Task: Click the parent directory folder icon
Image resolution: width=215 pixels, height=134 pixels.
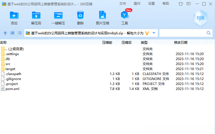Action: [3, 49]
